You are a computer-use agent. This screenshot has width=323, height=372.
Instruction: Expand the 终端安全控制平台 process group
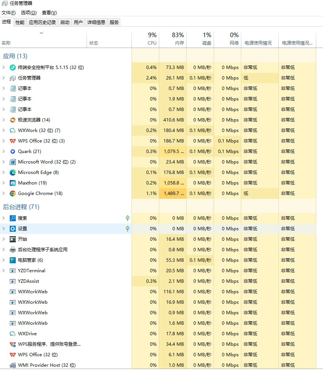(3, 67)
